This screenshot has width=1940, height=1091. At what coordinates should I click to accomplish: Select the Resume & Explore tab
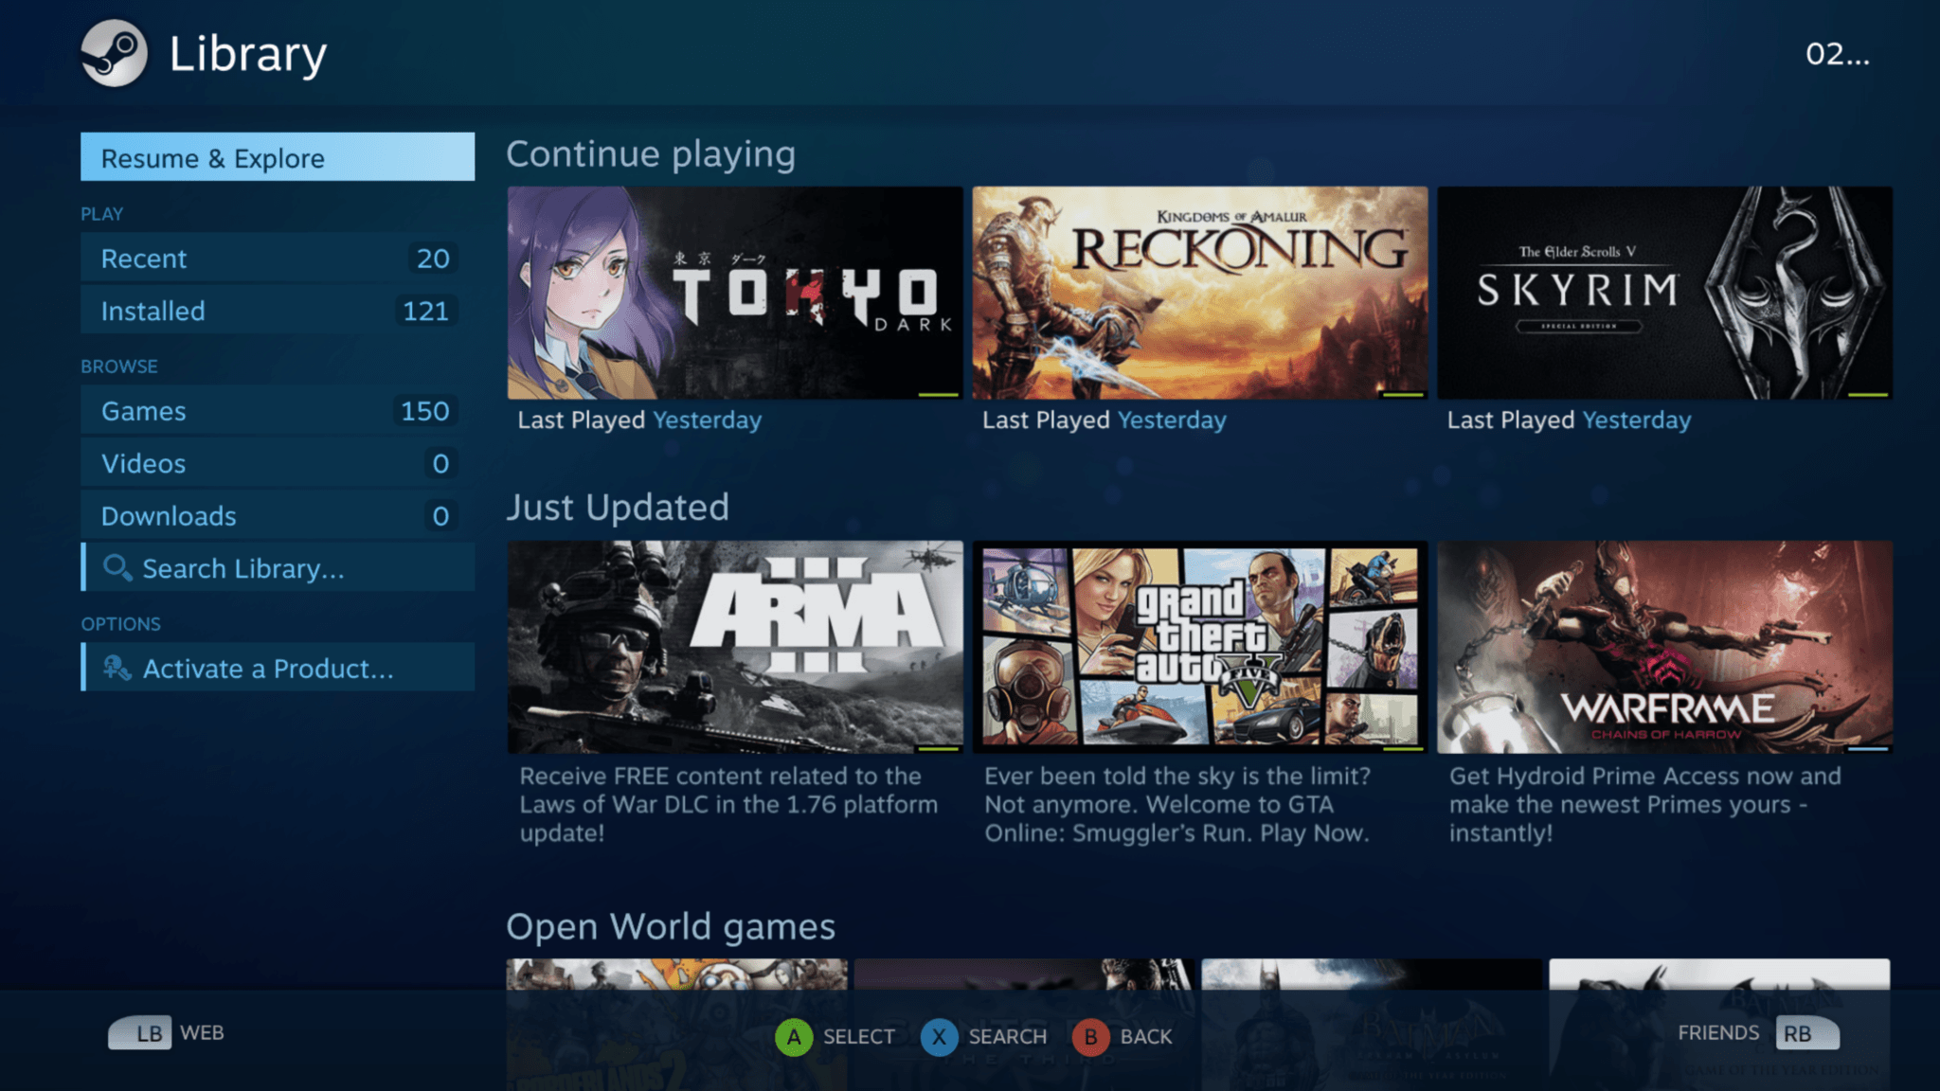(x=278, y=157)
